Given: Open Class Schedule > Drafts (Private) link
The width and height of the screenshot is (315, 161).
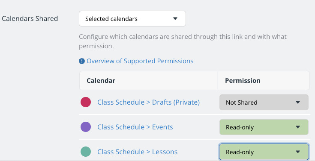Looking at the screenshot, I should pyautogui.click(x=148, y=102).
